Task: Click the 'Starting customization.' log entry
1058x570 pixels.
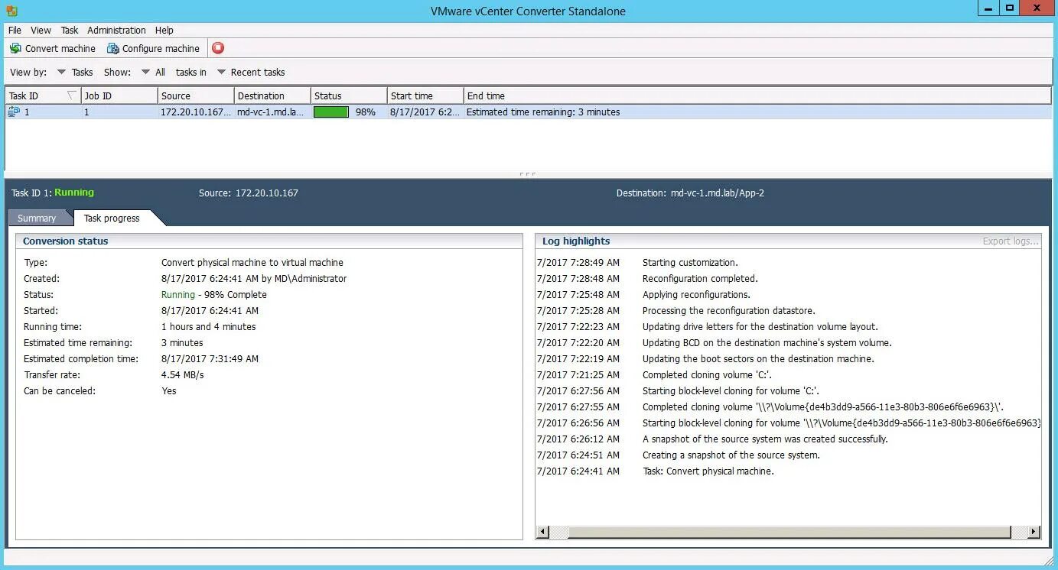Action: (x=690, y=263)
